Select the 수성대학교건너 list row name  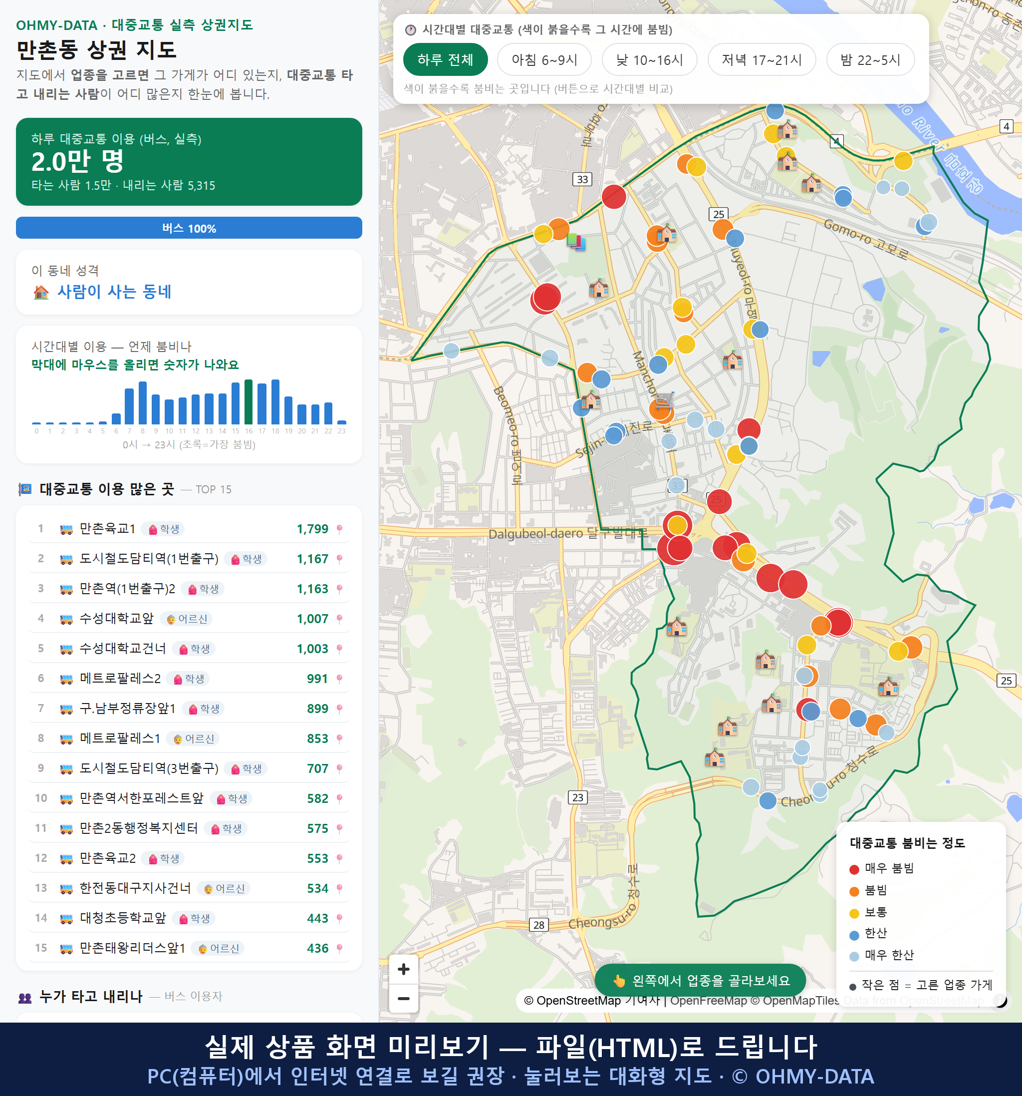(123, 648)
